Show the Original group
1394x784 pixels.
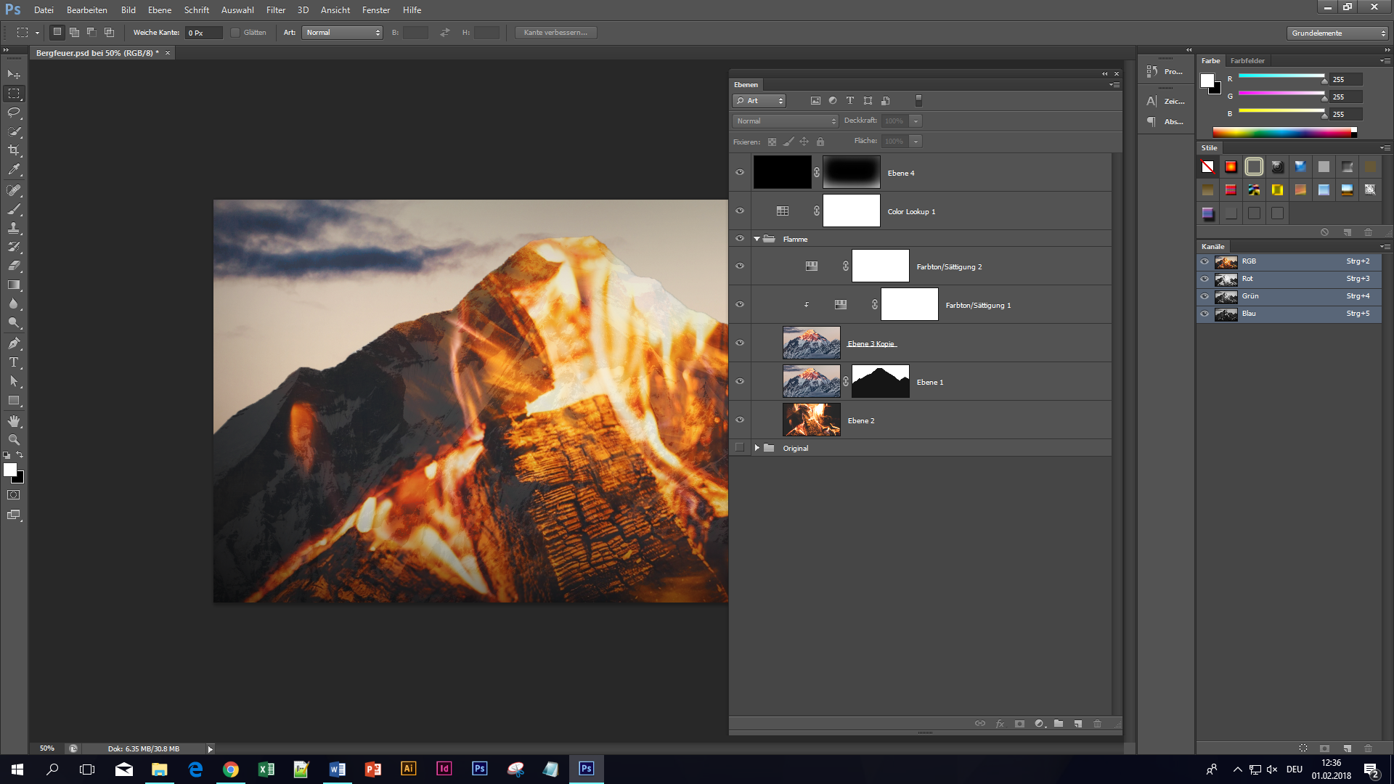click(740, 447)
